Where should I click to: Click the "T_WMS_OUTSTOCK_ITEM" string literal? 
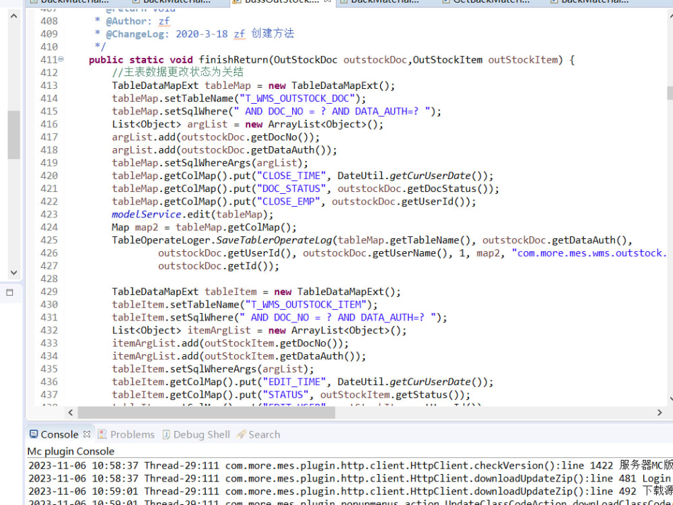tap(306, 304)
